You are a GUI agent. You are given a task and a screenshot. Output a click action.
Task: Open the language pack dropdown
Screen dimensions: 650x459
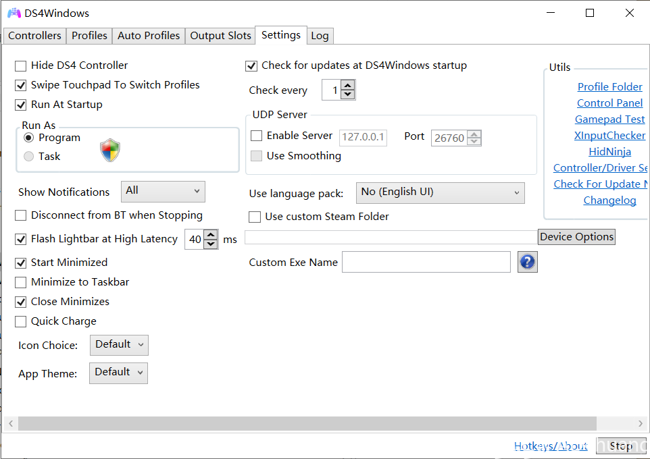pyautogui.click(x=441, y=192)
